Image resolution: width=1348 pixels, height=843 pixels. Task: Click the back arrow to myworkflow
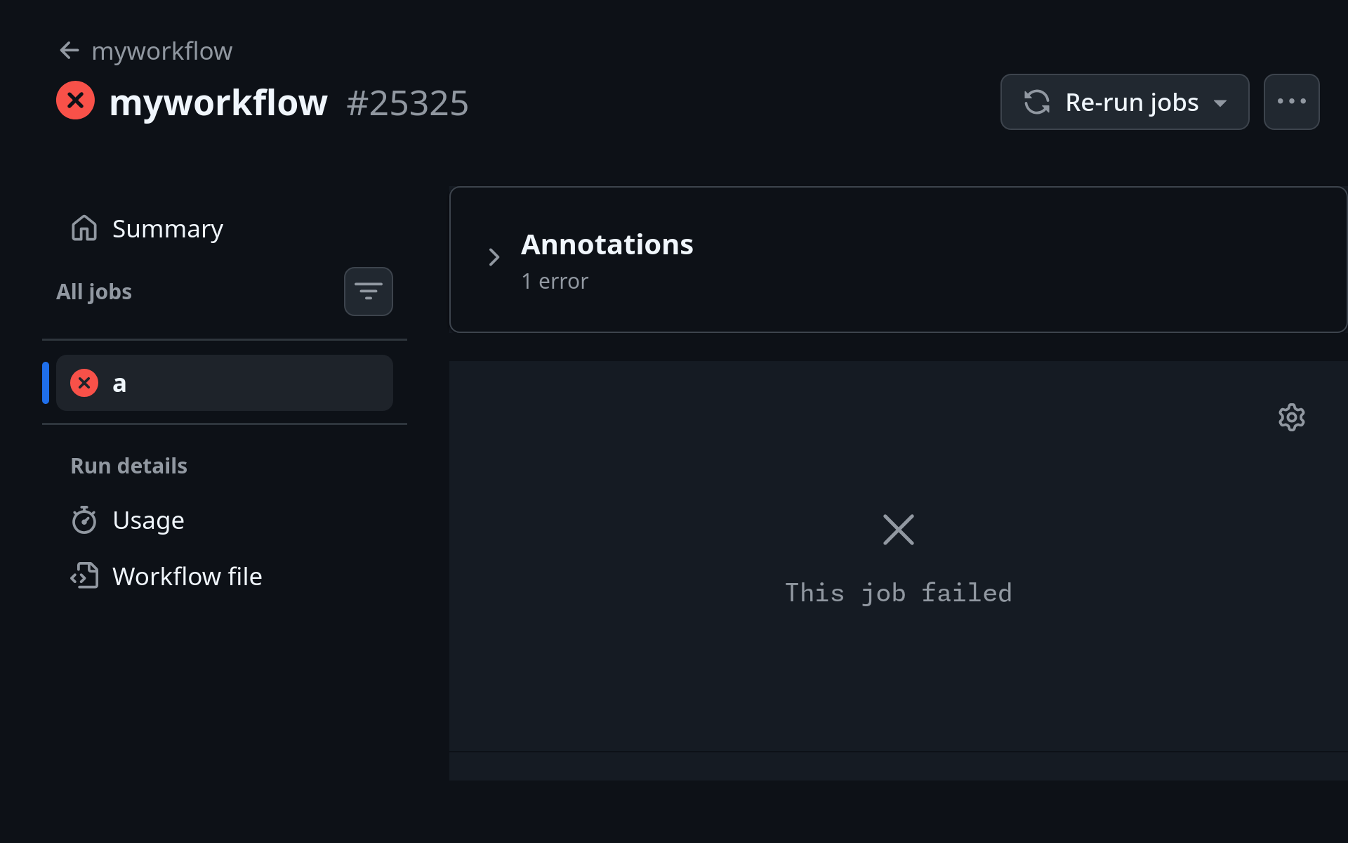pos(70,51)
